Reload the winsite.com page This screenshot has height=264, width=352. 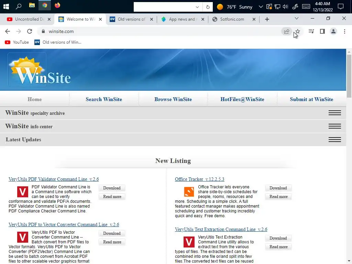click(x=30, y=31)
